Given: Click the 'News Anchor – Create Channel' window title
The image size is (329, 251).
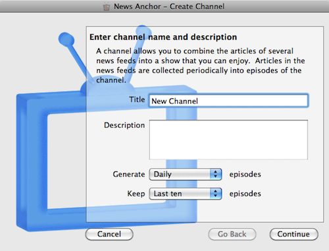Looking at the screenshot, I should tap(169, 7).
